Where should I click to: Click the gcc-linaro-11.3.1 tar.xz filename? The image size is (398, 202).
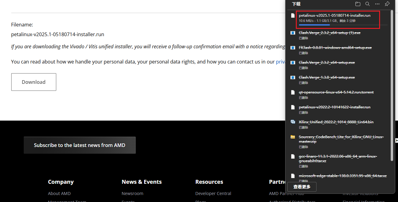click(x=338, y=159)
